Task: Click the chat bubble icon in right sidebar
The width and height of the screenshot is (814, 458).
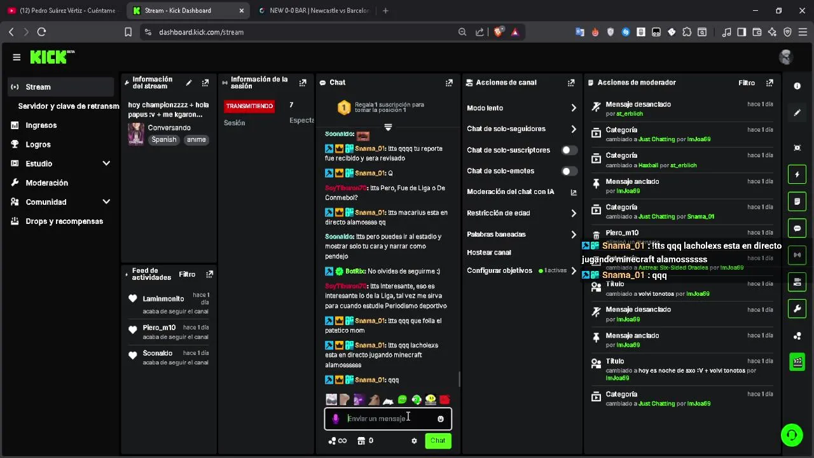Action: click(x=797, y=228)
